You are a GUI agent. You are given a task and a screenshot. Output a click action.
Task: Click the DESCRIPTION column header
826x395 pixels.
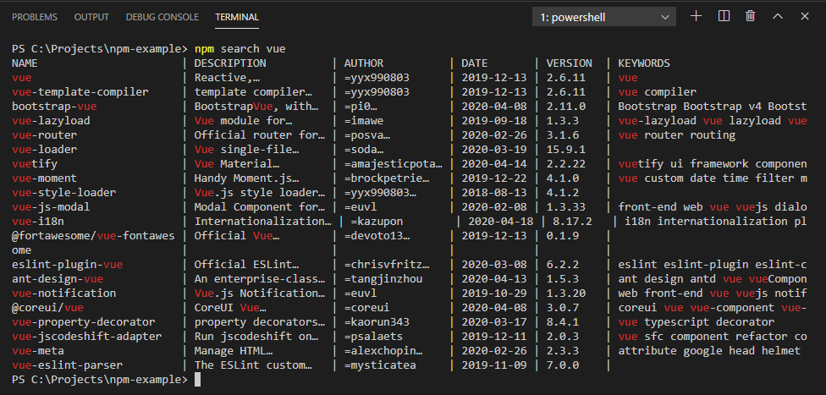[230, 63]
